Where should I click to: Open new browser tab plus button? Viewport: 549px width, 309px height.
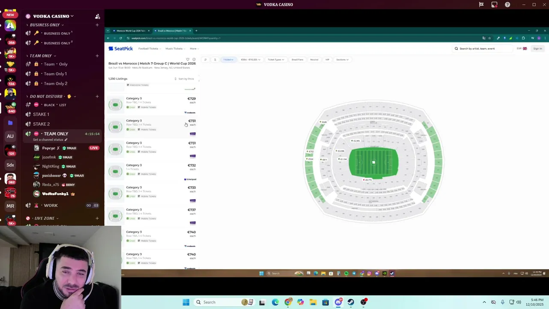[196, 31]
